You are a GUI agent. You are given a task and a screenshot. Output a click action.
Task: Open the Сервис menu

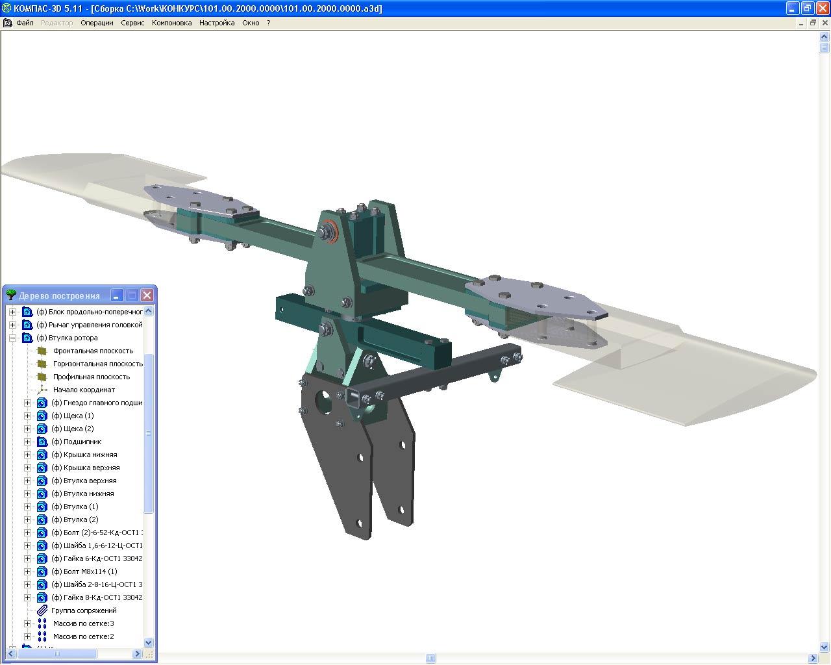click(x=132, y=23)
